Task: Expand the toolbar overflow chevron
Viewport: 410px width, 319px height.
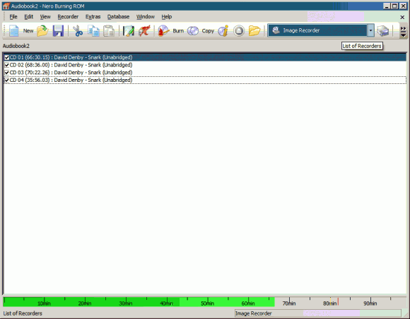Action: point(403,31)
